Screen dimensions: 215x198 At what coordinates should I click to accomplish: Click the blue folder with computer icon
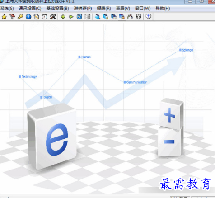click(x=114, y=17)
